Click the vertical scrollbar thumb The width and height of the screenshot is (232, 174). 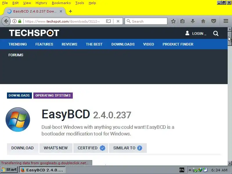pos(230,39)
